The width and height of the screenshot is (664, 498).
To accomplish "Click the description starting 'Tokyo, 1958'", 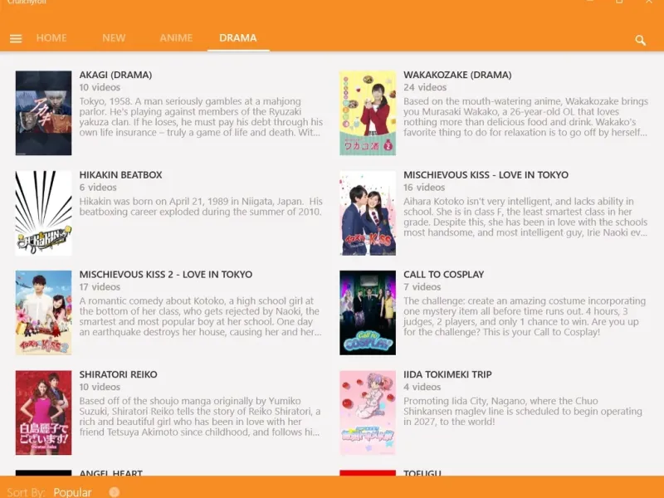I will (x=201, y=117).
